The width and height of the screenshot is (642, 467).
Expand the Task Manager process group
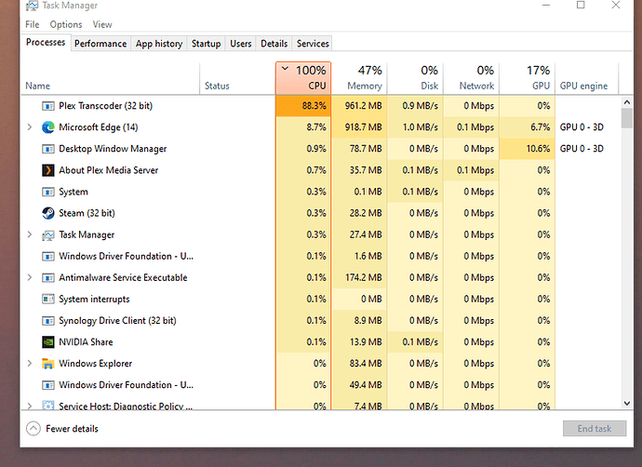pyautogui.click(x=30, y=234)
